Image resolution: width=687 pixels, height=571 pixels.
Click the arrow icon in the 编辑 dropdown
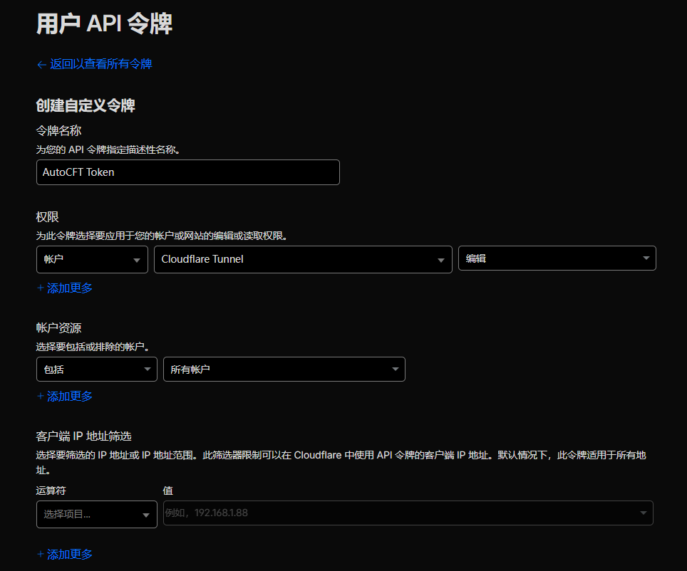[x=646, y=258]
